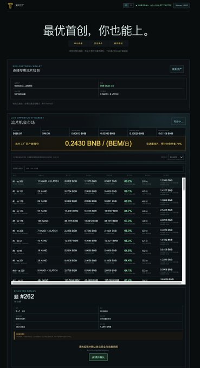Open the connected wallet address button in header
200x368 pixels.
pos(182,5)
